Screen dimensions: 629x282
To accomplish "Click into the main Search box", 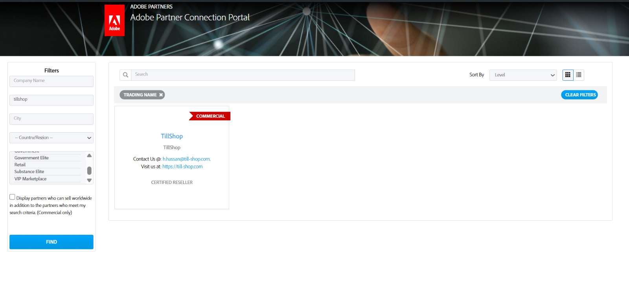I will 243,75.
